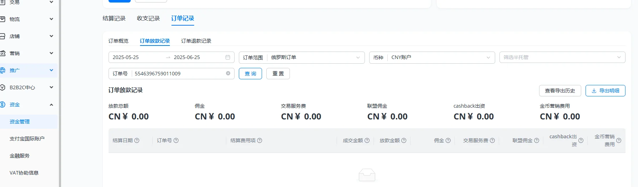Click help icon next to 结算费用项
Viewport: 638px width, 187px height.
(260, 140)
